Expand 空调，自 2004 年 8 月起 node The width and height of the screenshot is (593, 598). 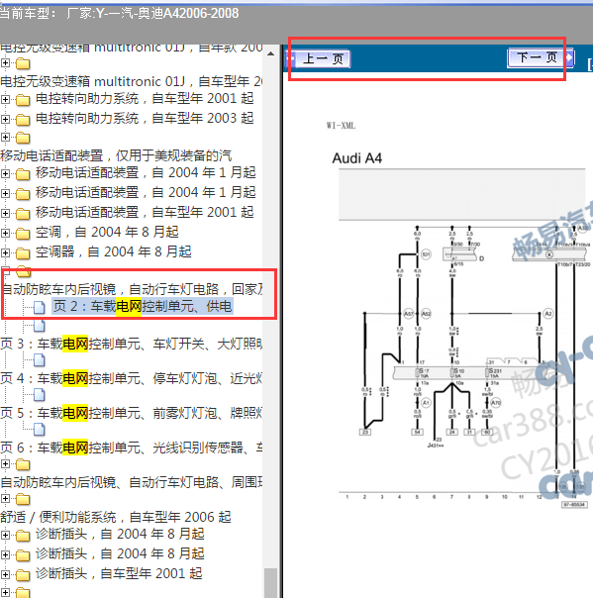click(x=5, y=233)
